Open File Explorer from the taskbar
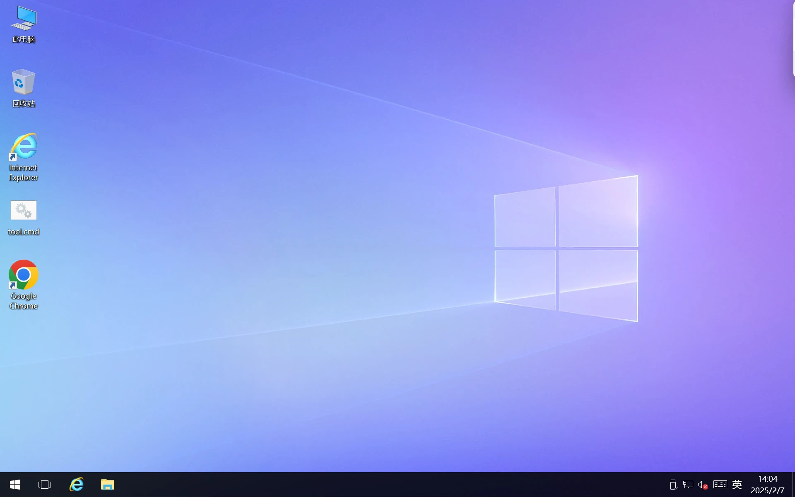 [x=108, y=485]
